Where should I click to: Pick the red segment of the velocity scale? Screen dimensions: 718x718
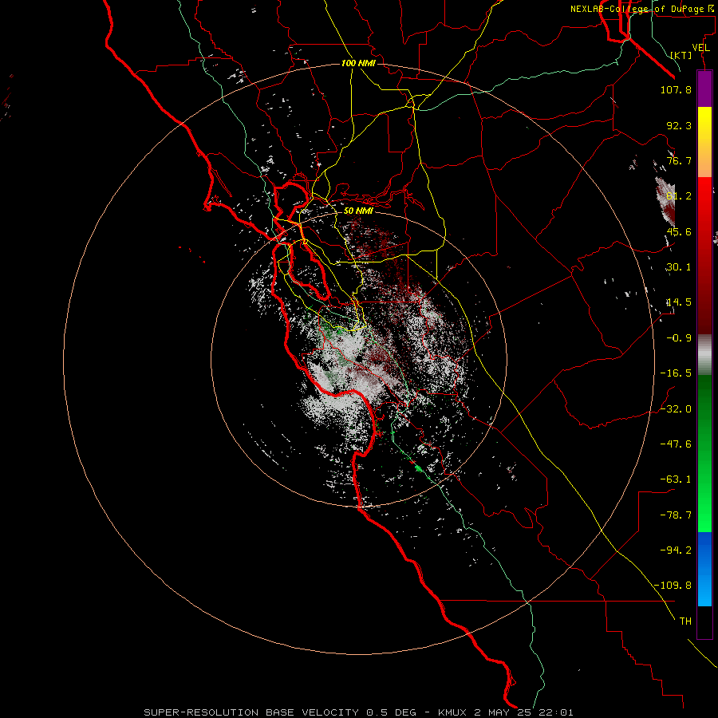(x=704, y=255)
